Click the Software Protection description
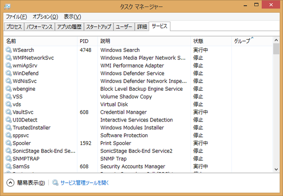The width and height of the screenshot is (283, 196). point(124,135)
